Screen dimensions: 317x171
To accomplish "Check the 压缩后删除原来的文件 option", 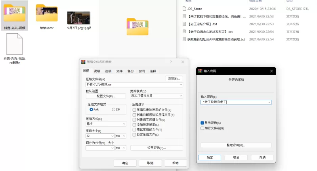I will coord(134,110).
